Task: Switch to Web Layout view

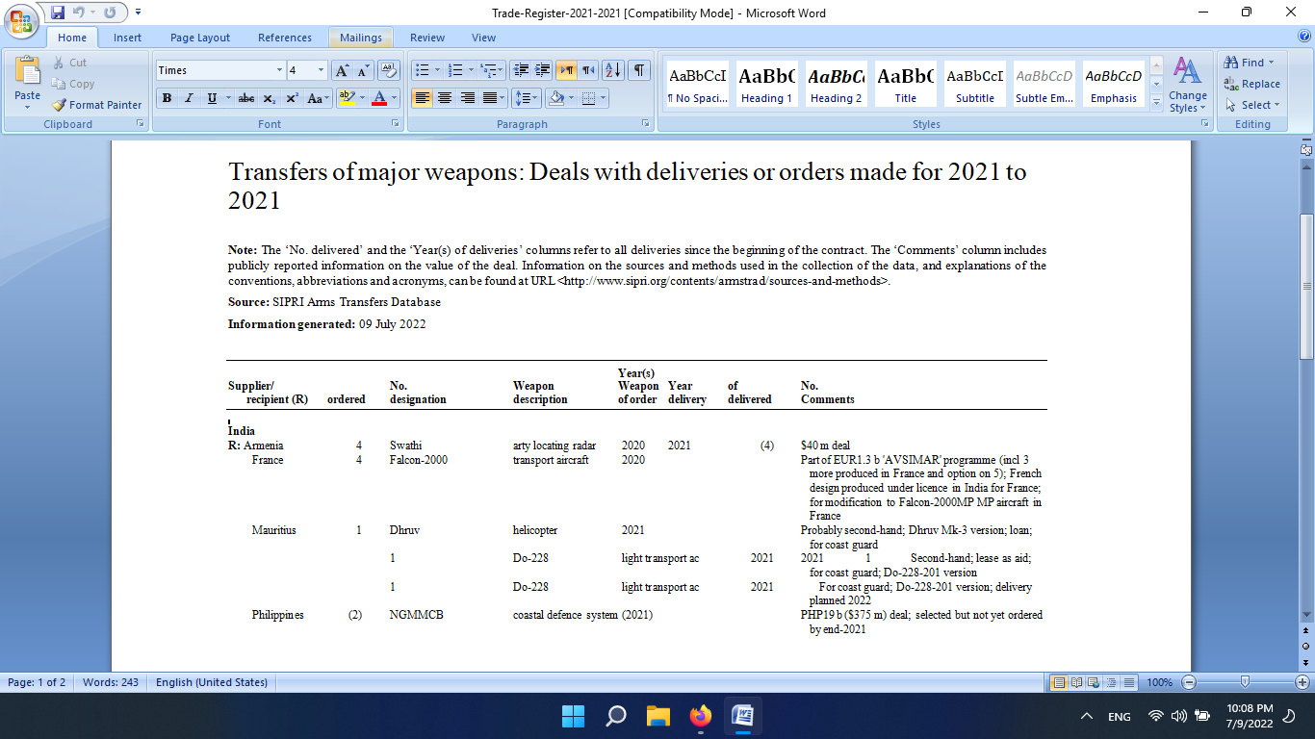Action: coord(1093,682)
